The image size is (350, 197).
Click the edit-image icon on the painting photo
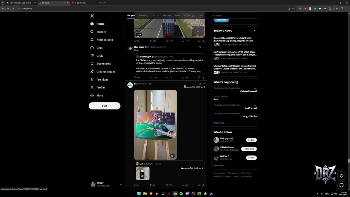[x=172, y=156]
